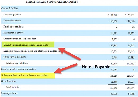Click Accrued expenses value 146,026
Image resolution: width=138 pixels, height=97 pixels.
point(131,21)
